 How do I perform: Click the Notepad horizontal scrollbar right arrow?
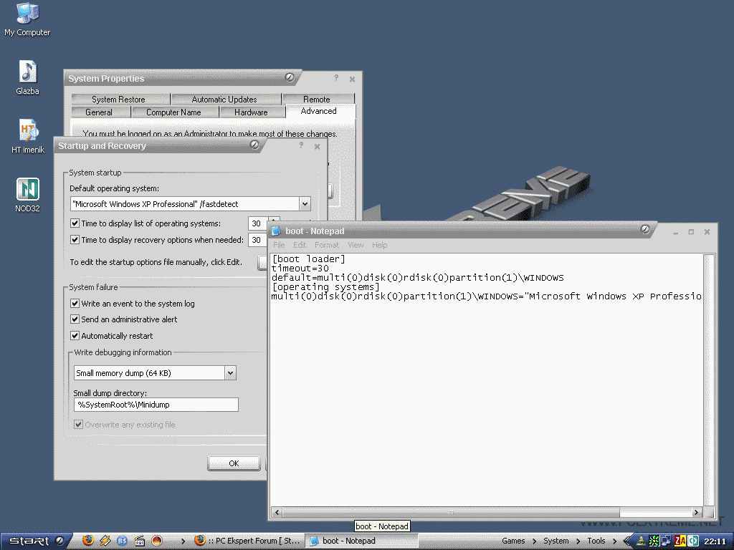coord(696,512)
